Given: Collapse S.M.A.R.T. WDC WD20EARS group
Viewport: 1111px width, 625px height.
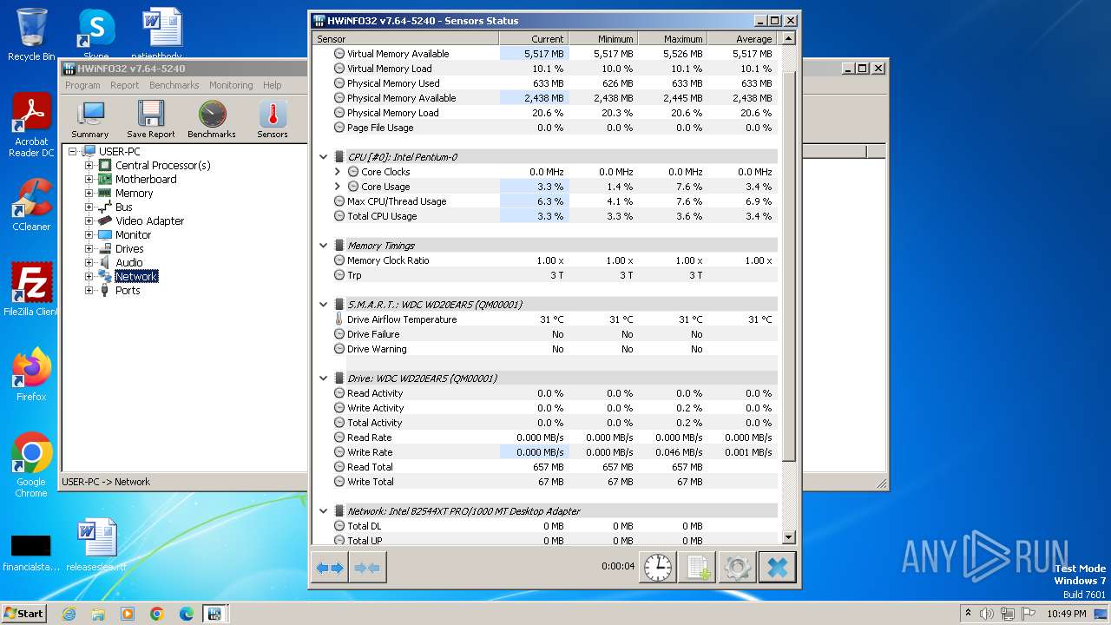Looking at the screenshot, I should pyautogui.click(x=323, y=305).
